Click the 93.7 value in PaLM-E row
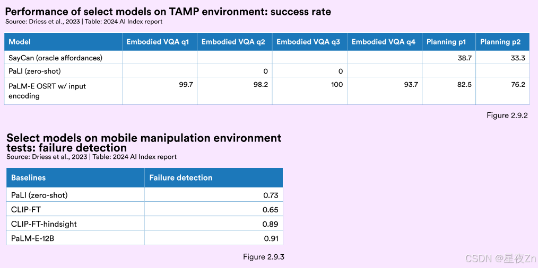 pyautogui.click(x=411, y=84)
